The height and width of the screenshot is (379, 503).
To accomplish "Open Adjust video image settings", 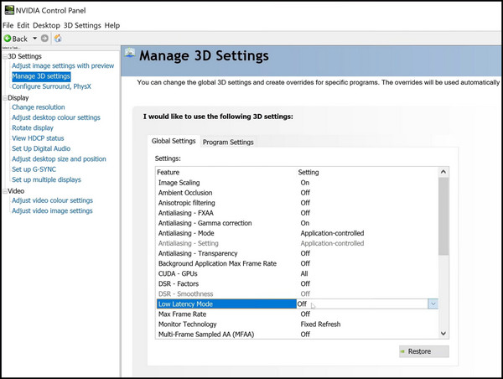I will [x=52, y=210].
